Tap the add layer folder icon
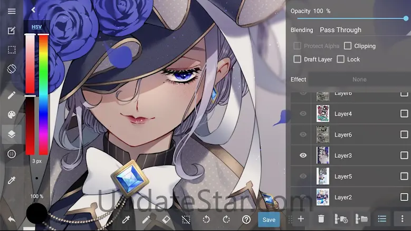 [341, 219]
